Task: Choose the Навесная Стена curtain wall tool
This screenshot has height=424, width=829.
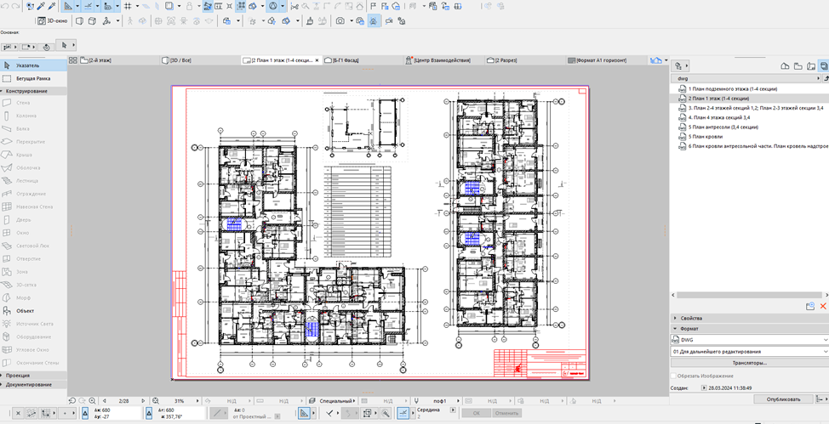Action: coord(33,206)
